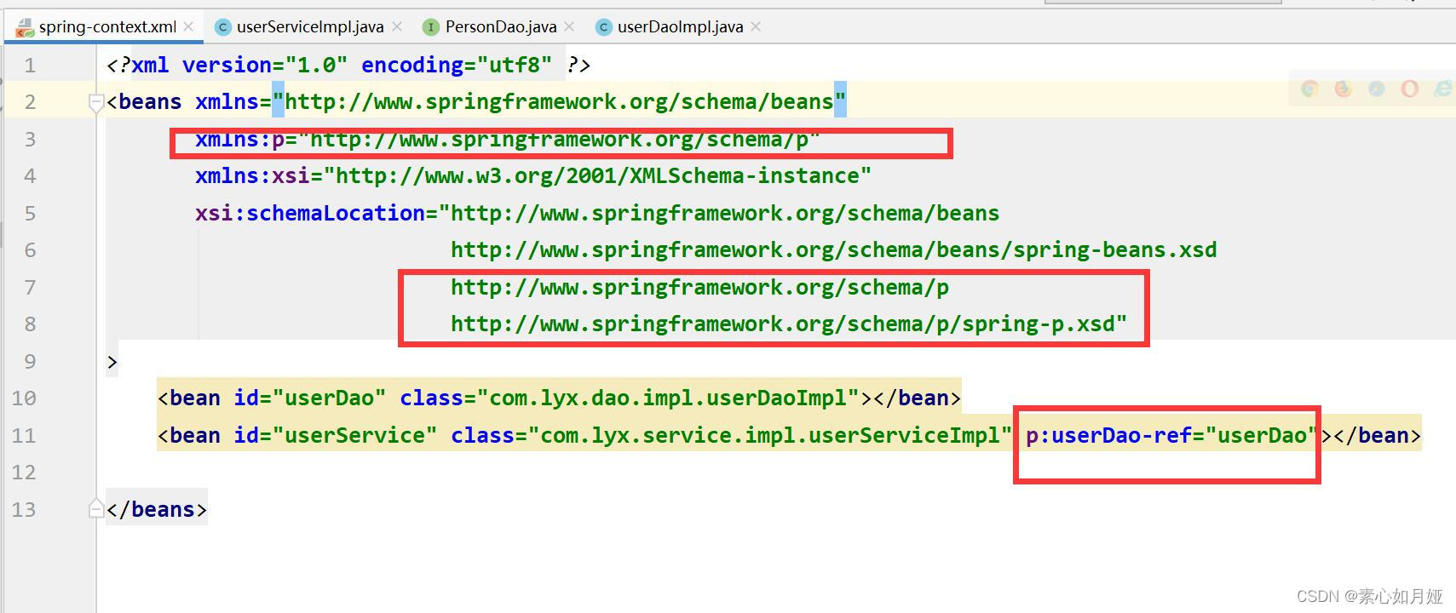Screen dimensions: 1456x613
Task: Click the closing angle bracket on line 9
Action: 112,363
